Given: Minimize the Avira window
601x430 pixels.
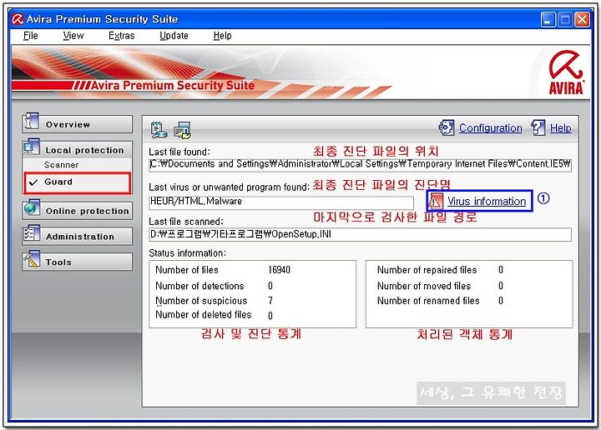Looking at the screenshot, I should [548, 19].
